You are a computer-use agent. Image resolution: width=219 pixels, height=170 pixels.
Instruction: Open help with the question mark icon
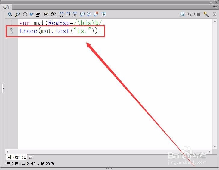pyautogui.click(x=214, y=14)
